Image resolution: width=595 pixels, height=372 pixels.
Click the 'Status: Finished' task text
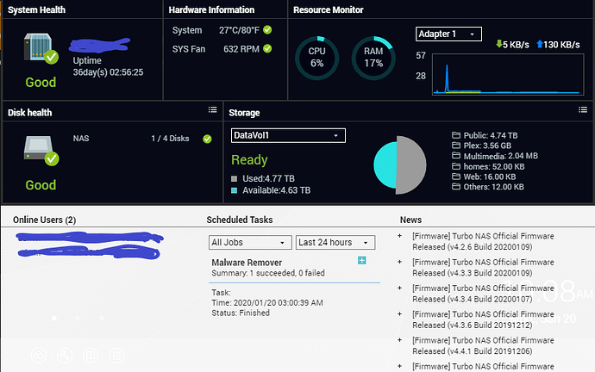pyautogui.click(x=241, y=313)
